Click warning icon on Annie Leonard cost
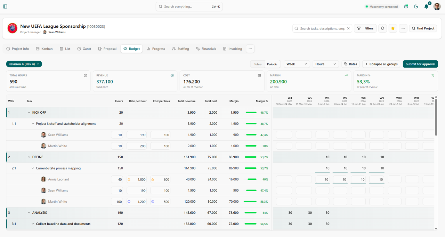This screenshot has height=237, width=445. click(153, 179)
